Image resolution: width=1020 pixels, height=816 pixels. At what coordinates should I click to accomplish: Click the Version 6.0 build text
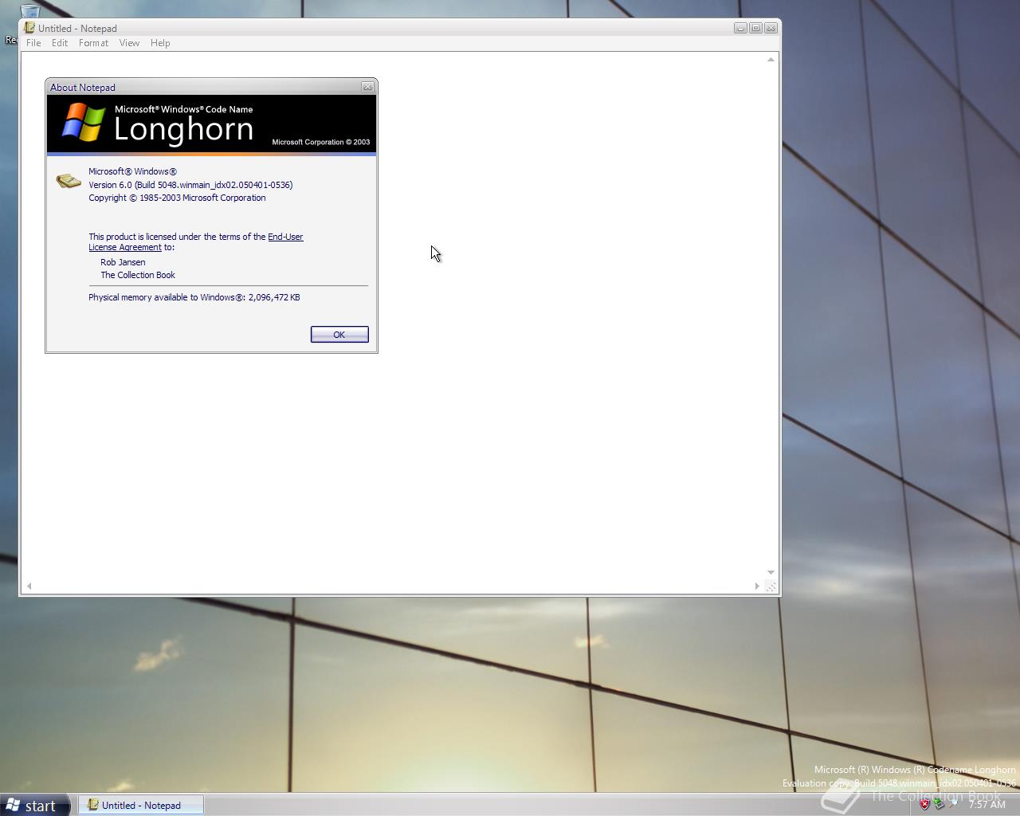coord(190,185)
